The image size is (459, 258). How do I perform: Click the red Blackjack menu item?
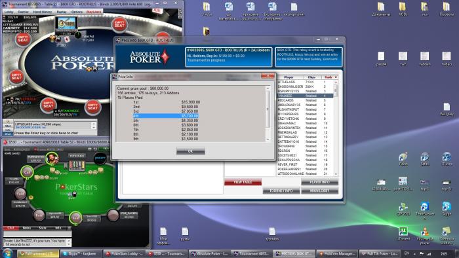click(94, 12)
